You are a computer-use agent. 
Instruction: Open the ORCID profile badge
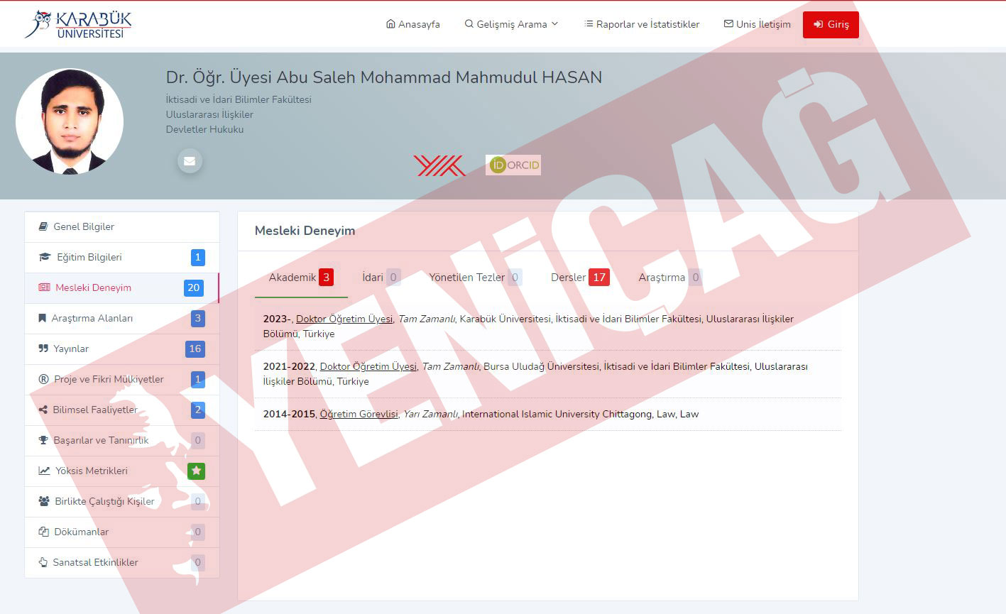513,165
